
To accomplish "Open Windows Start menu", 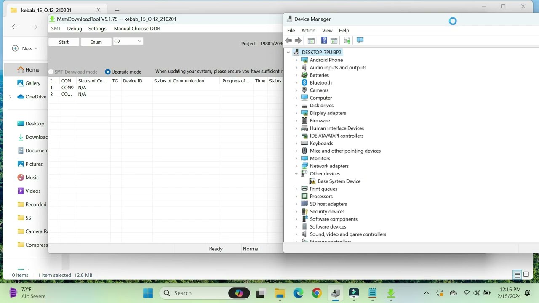I will tap(148, 293).
